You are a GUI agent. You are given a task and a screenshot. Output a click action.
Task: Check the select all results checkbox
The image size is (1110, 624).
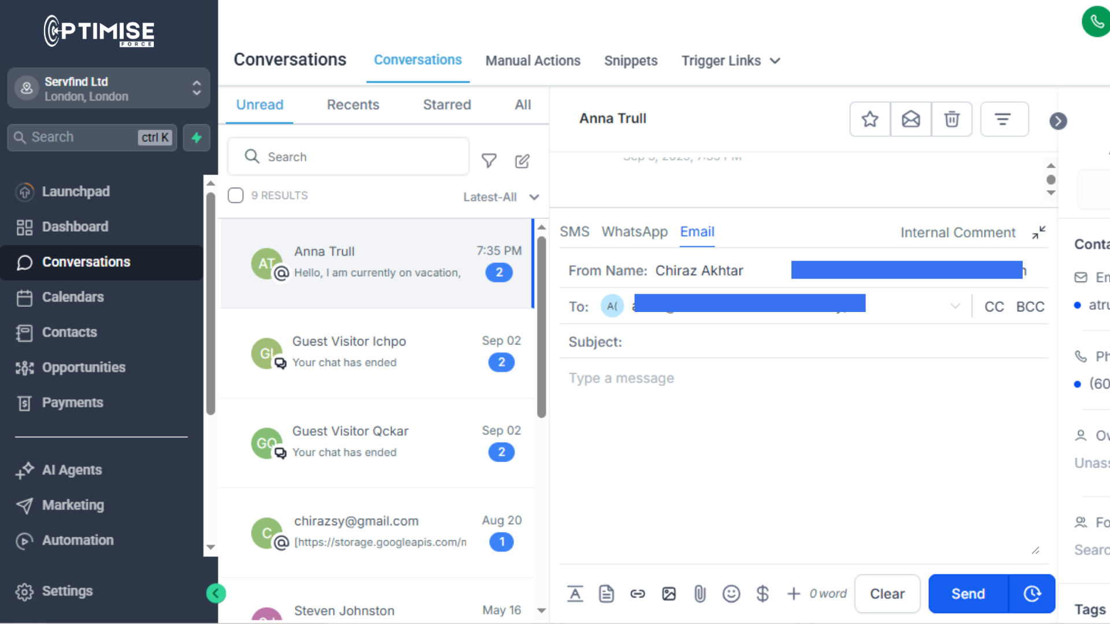click(x=235, y=195)
